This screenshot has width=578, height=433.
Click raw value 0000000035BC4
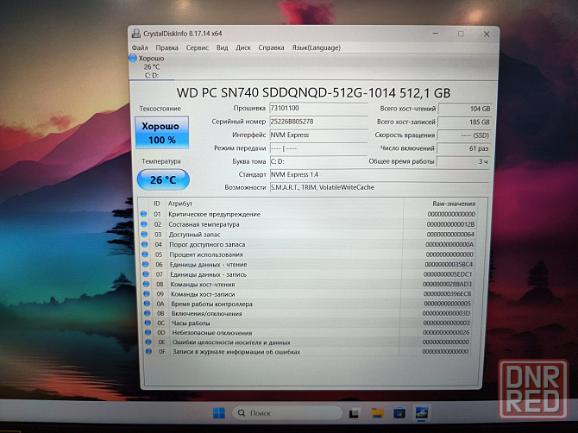pos(449,264)
